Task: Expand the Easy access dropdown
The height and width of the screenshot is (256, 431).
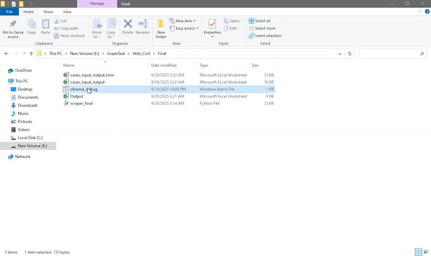Action: click(184, 28)
